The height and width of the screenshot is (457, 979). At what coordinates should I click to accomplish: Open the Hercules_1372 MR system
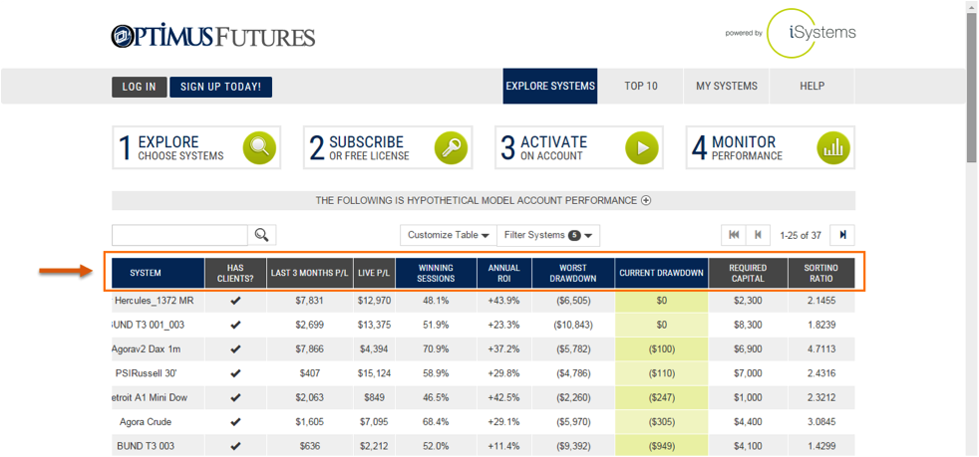click(x=155, y=301)
